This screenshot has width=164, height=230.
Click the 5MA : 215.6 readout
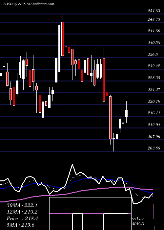click(x=20, y=225)
